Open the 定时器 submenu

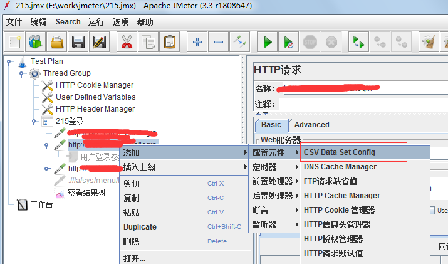[x=275, y=167]
